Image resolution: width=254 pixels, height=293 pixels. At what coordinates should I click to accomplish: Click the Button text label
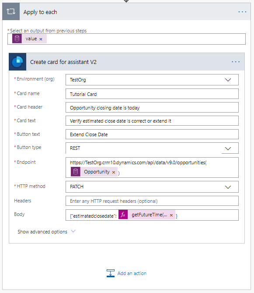28,134
